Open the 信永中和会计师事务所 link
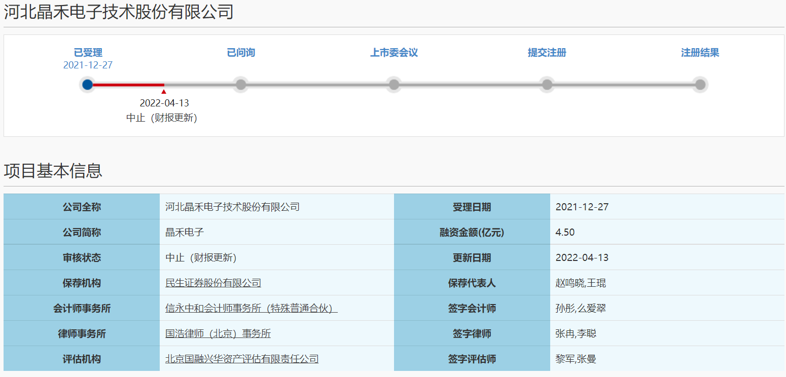786x377 pixels. [x=252, y=308]
